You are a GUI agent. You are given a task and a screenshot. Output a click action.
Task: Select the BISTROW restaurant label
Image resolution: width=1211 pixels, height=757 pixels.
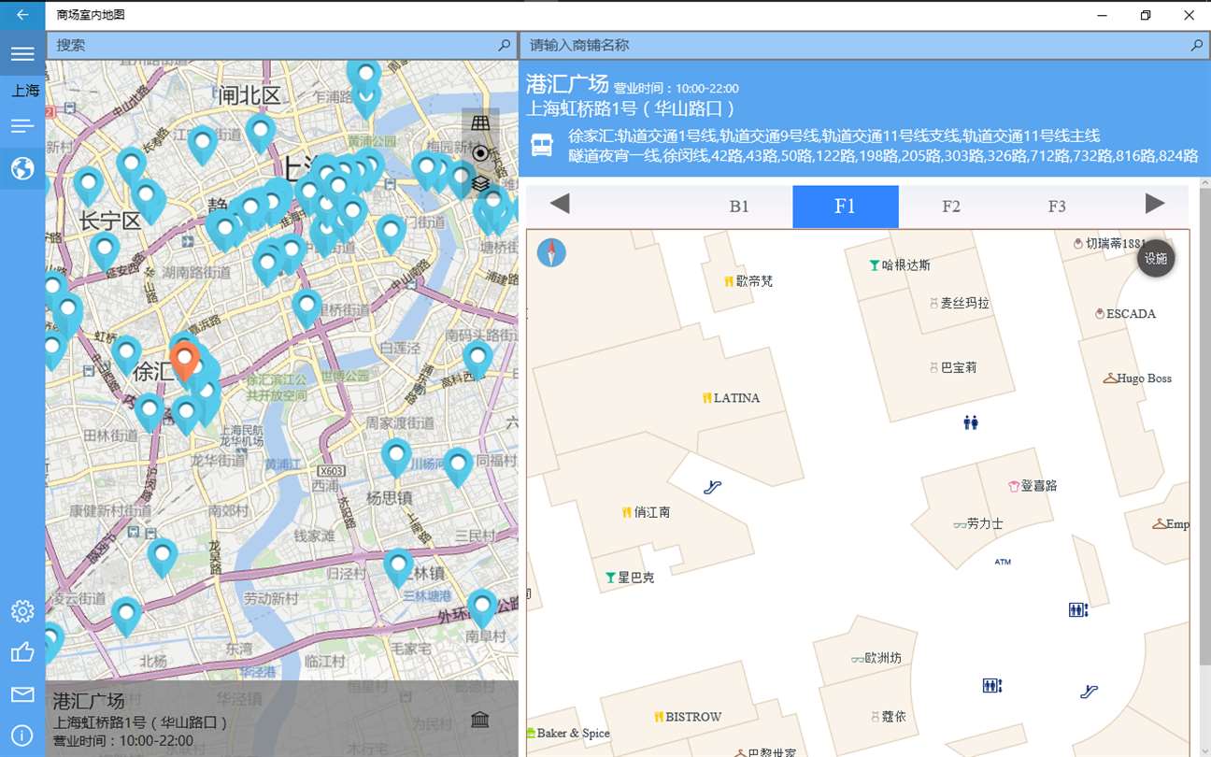tap(688, 717)
